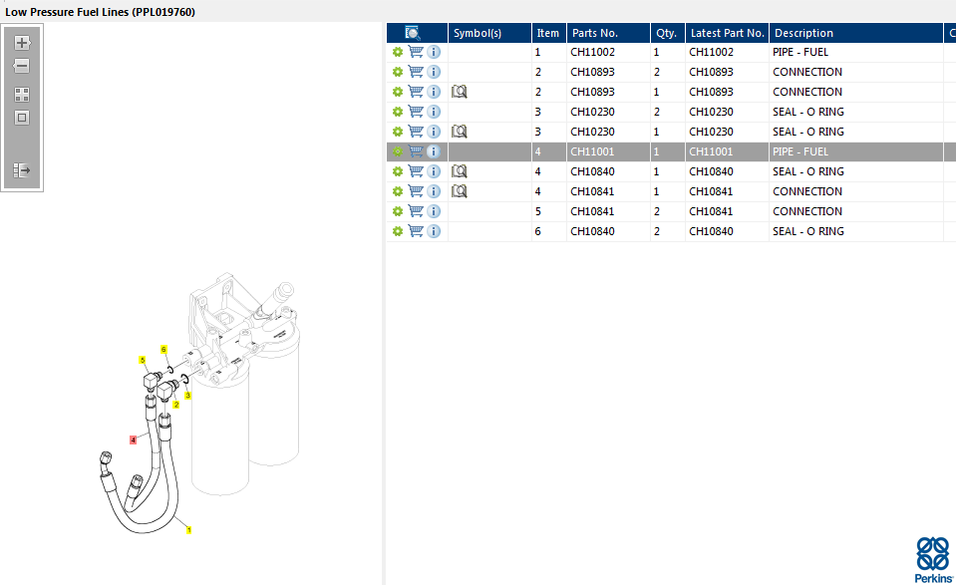Click parts number CH10841 in item 5 row

592,211
